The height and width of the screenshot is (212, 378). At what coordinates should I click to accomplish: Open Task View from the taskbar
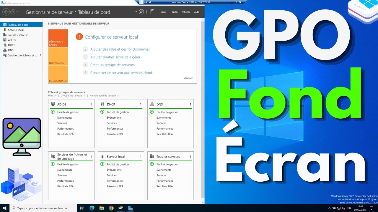coord(82,208)
